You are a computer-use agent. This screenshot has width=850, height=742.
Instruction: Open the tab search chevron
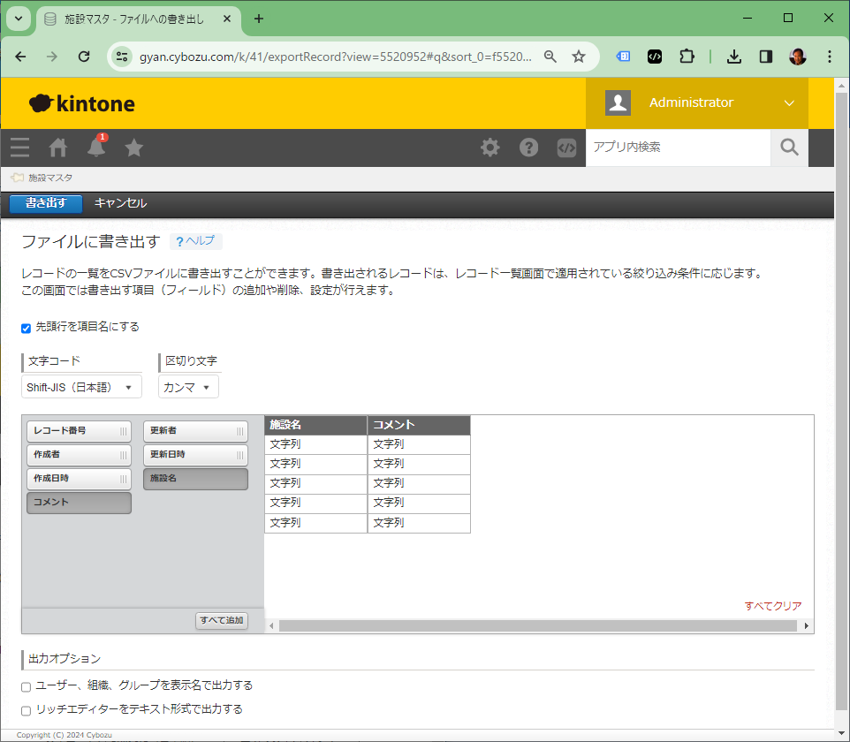19,19
